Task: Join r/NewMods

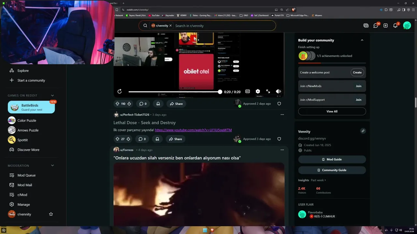Action: [359, 86]
